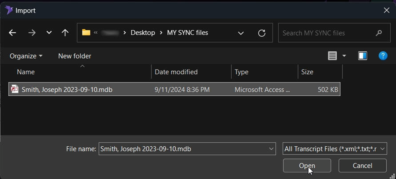Image resolution: width=396 pixels, height=179 pixels.
Task: Open the Organize menu
Action: coord(26,56)
